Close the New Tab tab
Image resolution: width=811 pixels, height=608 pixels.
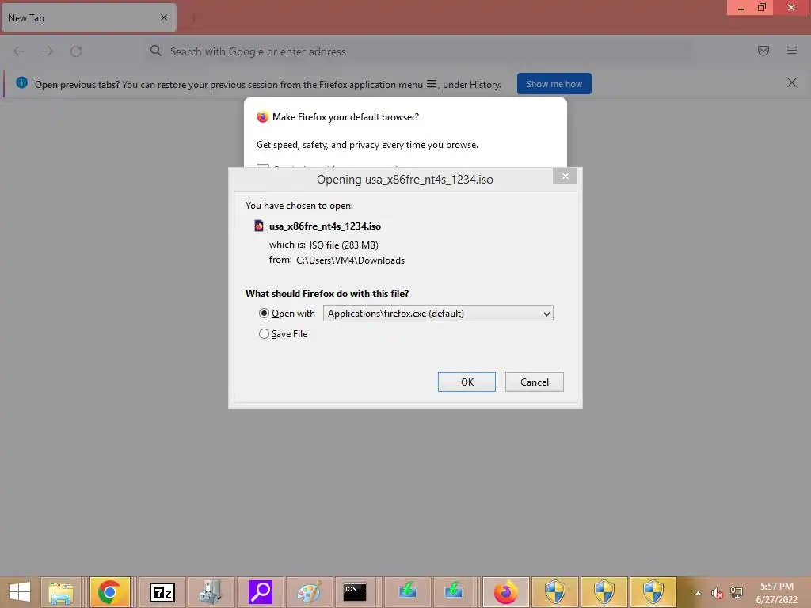(164, 17)
